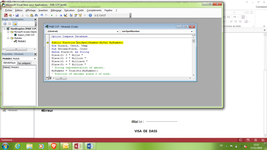This screenshot has height=150, width=267.
Task: Collapse the Access ribbon with chevron
Action: coord(264,26)
